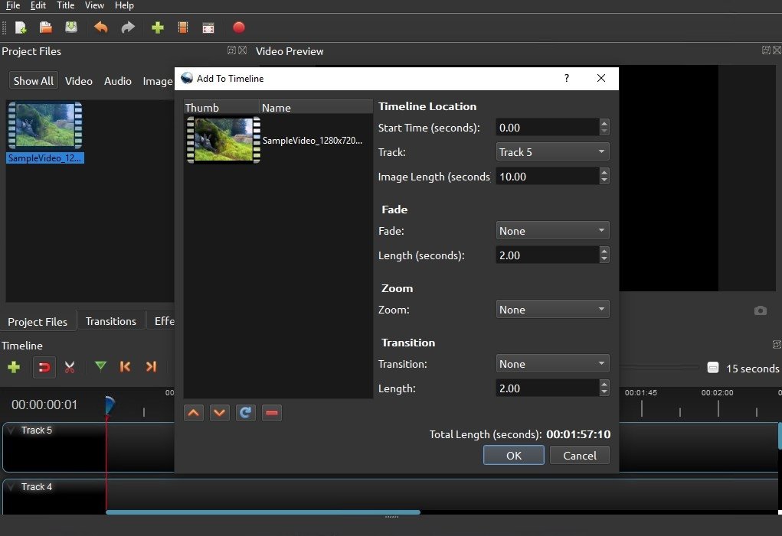Add a track with the timeline green plus

[14, 367]
